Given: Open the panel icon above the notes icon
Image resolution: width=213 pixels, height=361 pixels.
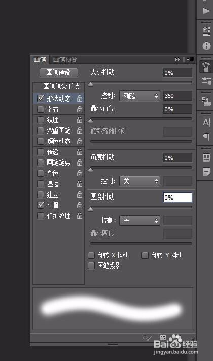Looking at the screenshot, I should 206,158.
